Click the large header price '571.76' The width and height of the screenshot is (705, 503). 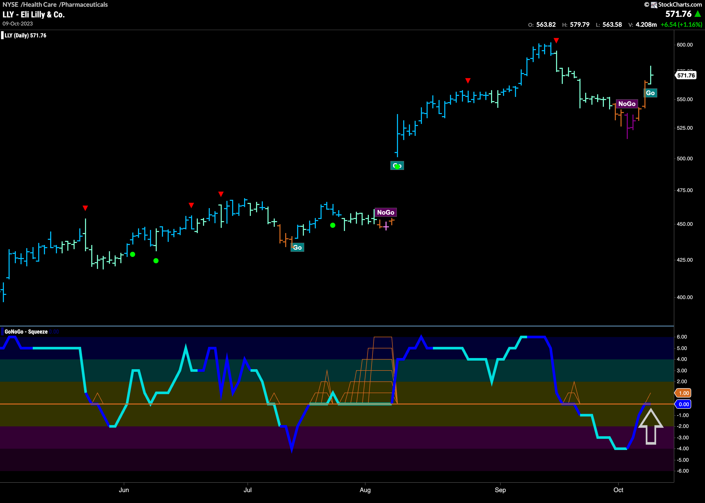pyautogui.click(x=678, y=14)
